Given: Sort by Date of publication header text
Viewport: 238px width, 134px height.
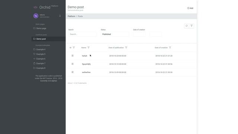Looking at the screenshot, I should [x=116, y=48].
